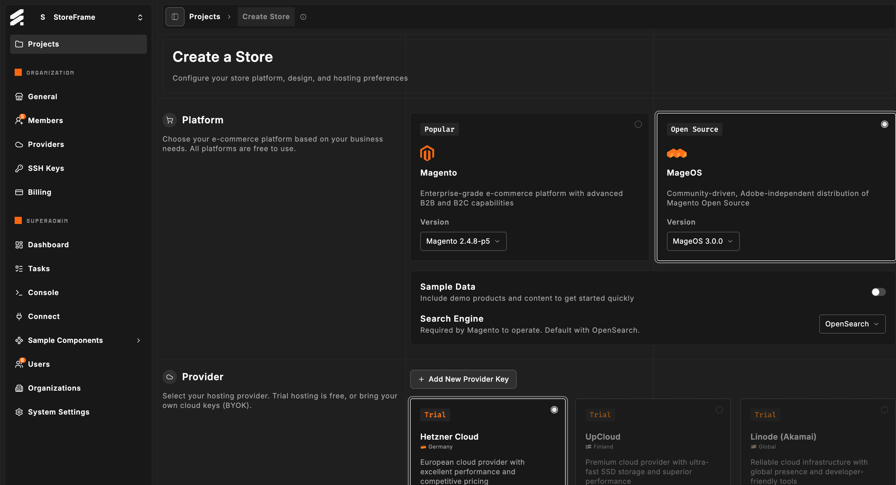Navigate to Dashboard
This screenshot has width=896, height=485.
tap(78, 245)
